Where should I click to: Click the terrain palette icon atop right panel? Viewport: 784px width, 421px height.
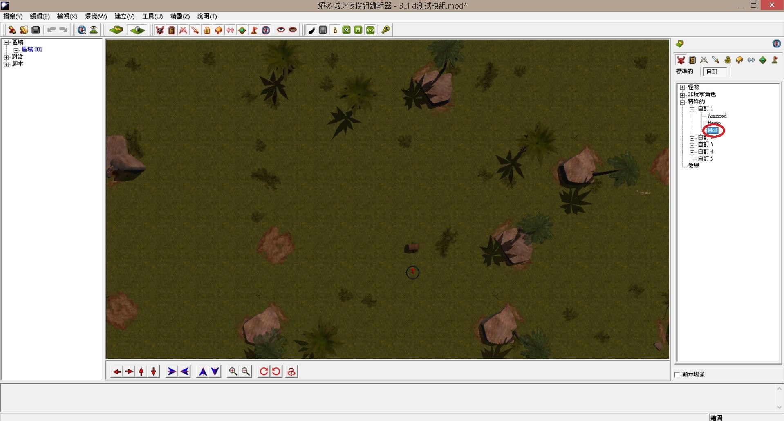(x=680, y=44)
